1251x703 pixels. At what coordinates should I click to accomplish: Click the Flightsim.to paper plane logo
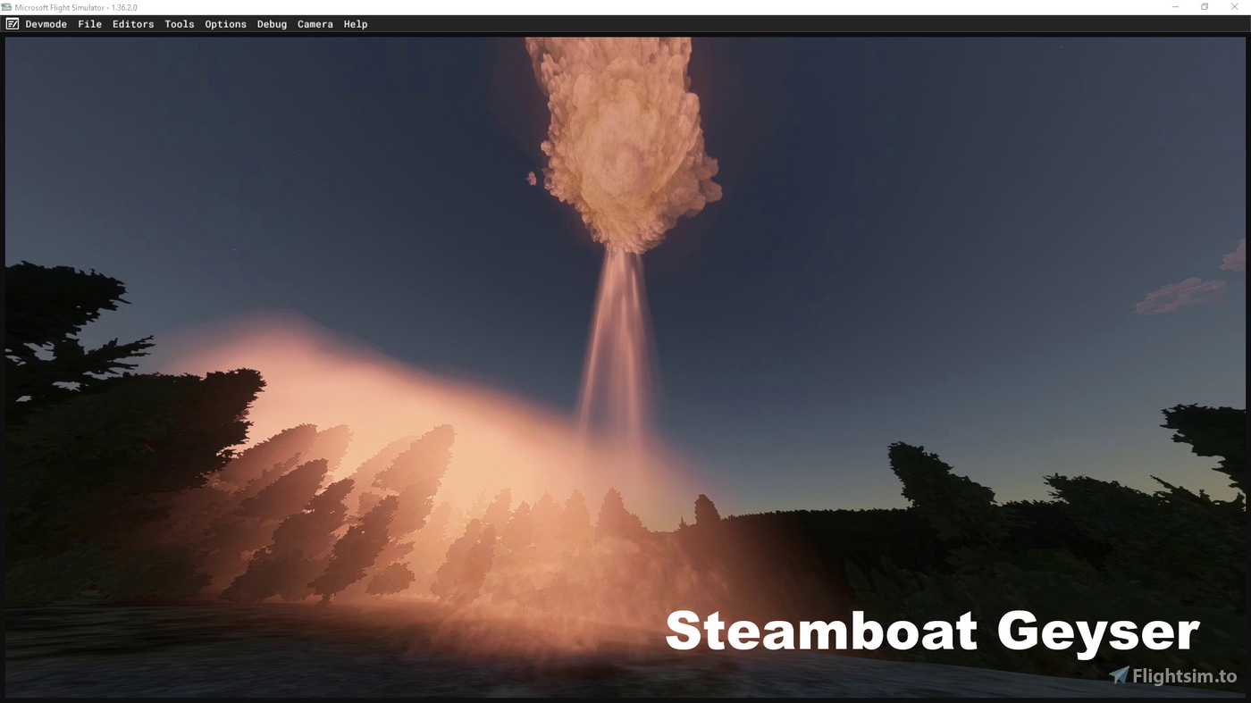pyautogui.click(x=1119, y=676)
